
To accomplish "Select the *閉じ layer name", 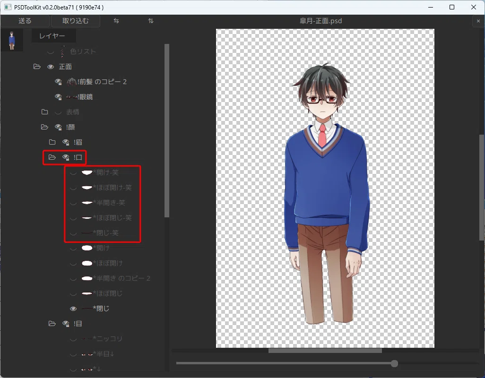I will coord(101,309).
